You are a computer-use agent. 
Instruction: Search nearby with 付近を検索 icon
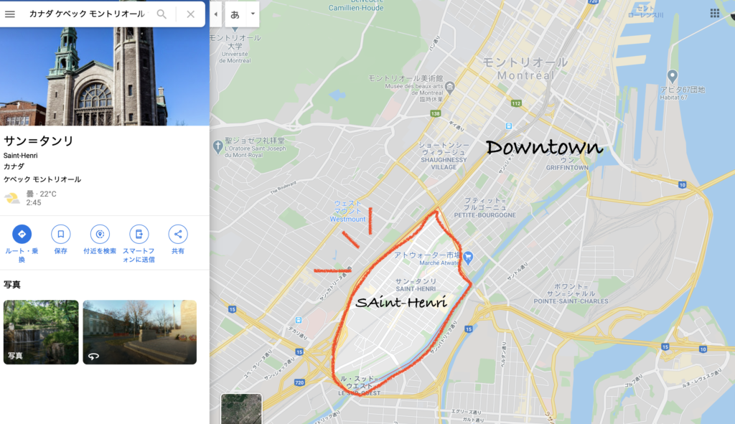[x=100, y=235]
